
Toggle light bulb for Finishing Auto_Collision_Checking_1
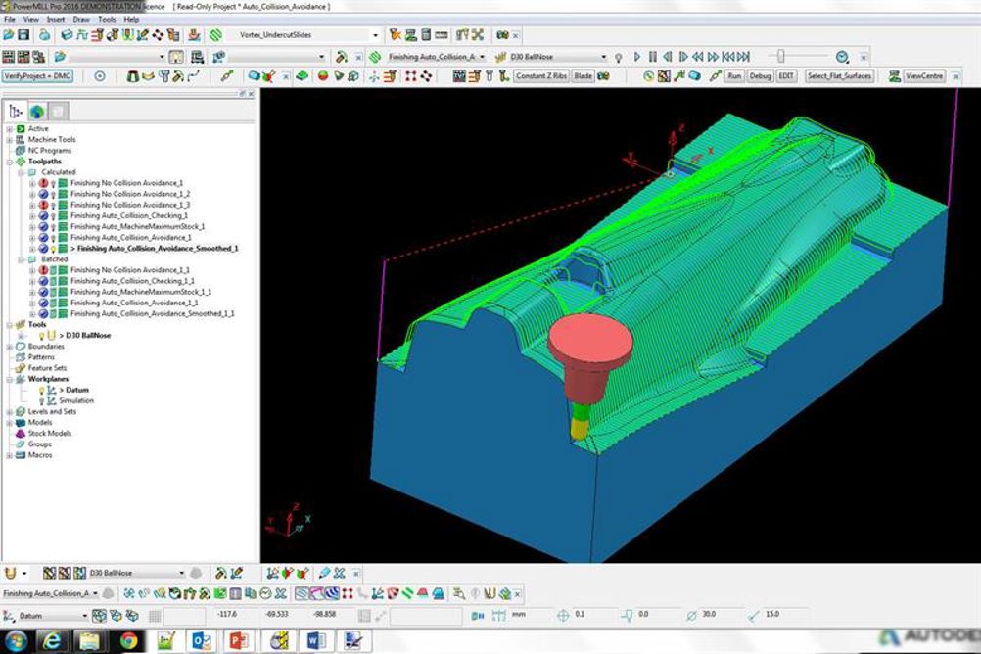coord(53,216)
